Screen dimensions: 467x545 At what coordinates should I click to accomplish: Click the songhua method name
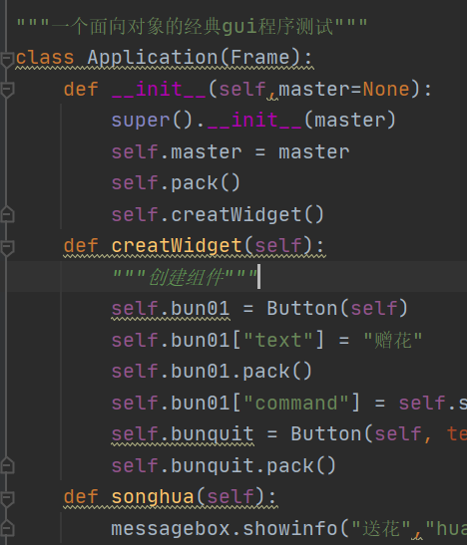point(153,497)
